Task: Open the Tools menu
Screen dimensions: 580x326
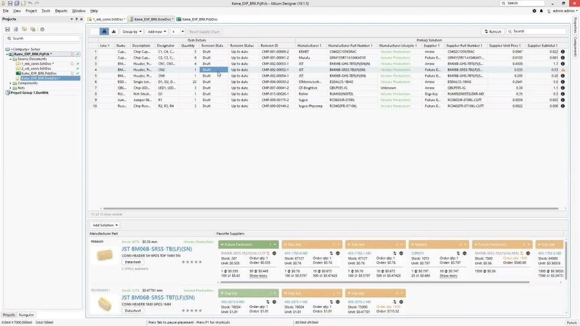Action: click(46, 11)
